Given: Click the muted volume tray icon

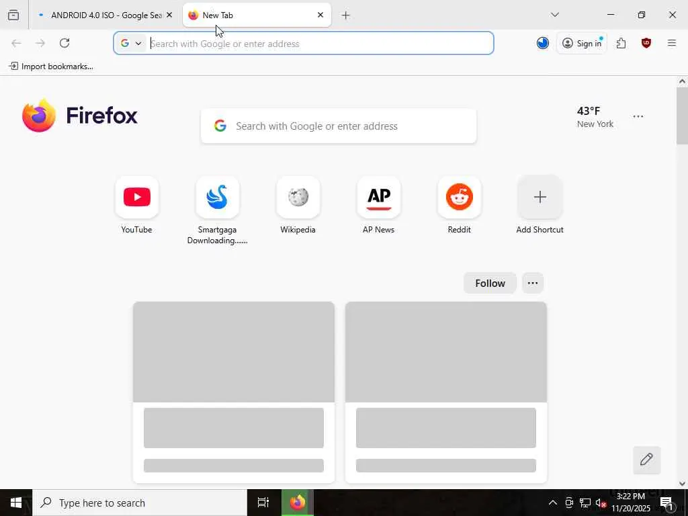Looking at the screenshot, I should 601,503.
